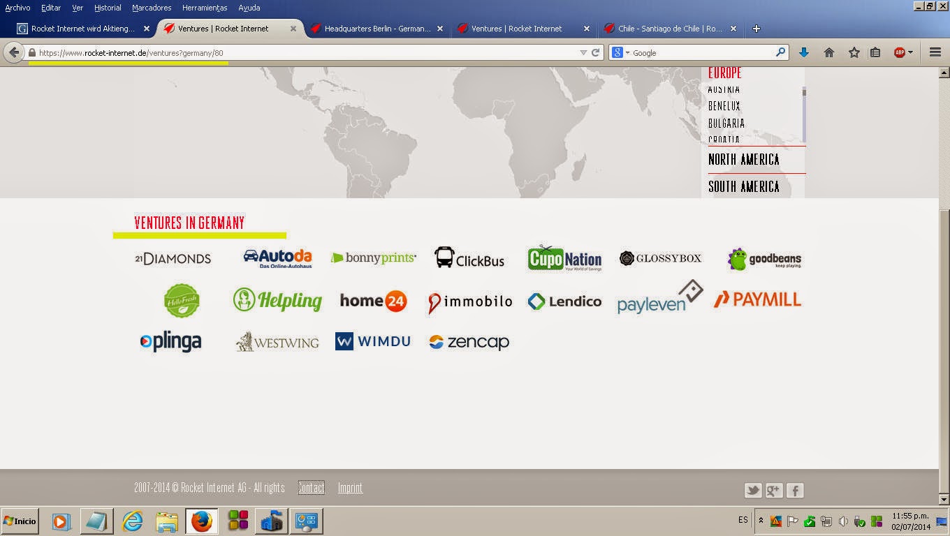Open the Facebook icon in footer
Viewport: 950px width, 536px height.
click(795, 491)
